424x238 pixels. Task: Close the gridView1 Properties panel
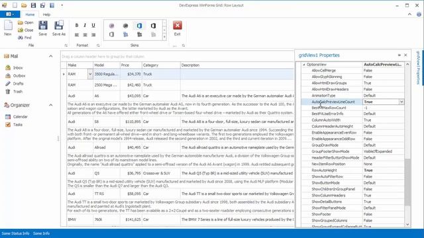click(405, 55)
